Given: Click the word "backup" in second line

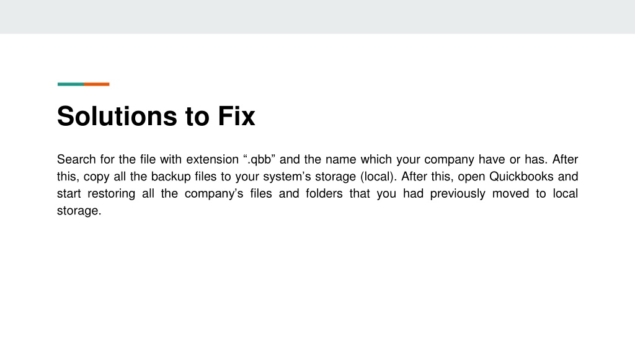Looking at the screenshot, I should (x=171, y=177).
